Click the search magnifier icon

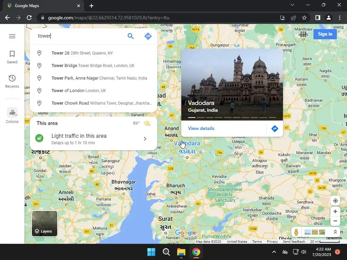130,36
